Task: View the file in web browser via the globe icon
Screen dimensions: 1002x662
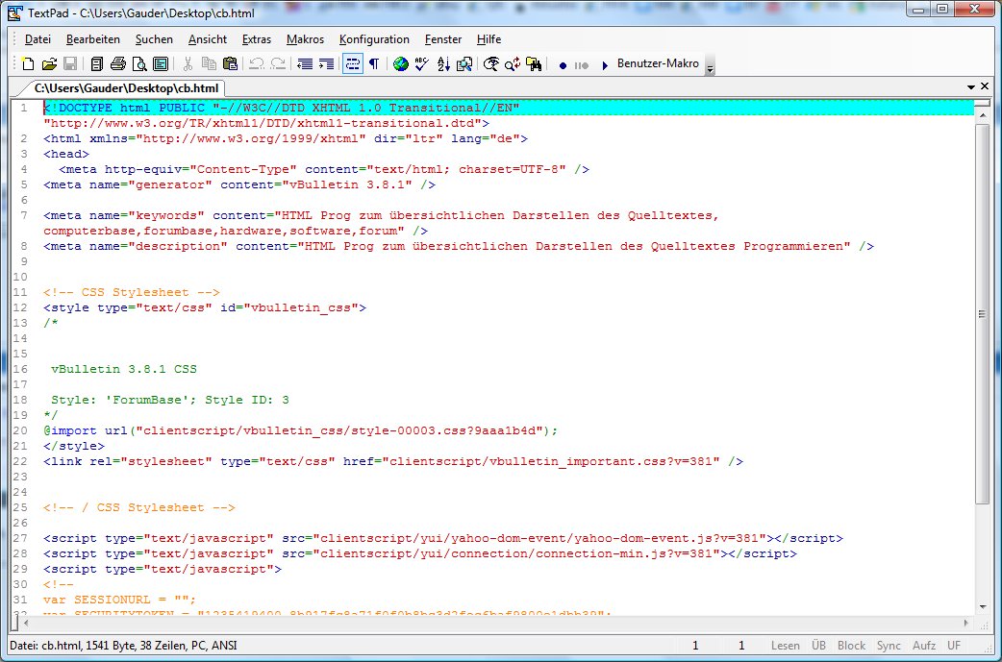Action: coord(401,63)
